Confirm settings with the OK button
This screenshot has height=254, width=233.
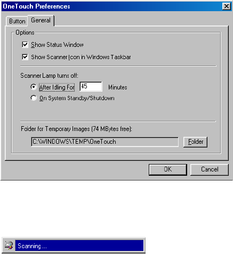168,169
